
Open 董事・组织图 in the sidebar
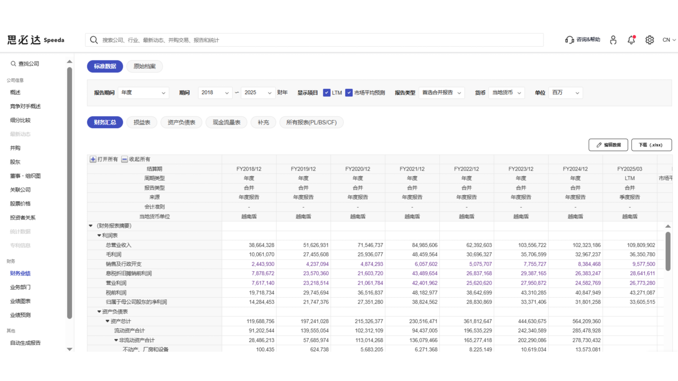click(25, 176)
